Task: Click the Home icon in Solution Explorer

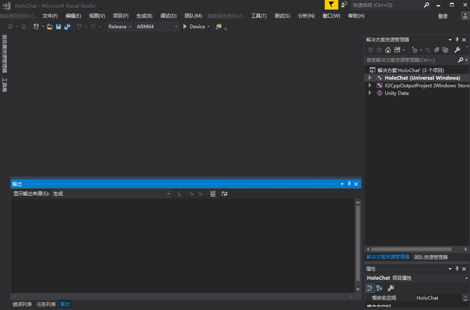Action: [388, 50]
